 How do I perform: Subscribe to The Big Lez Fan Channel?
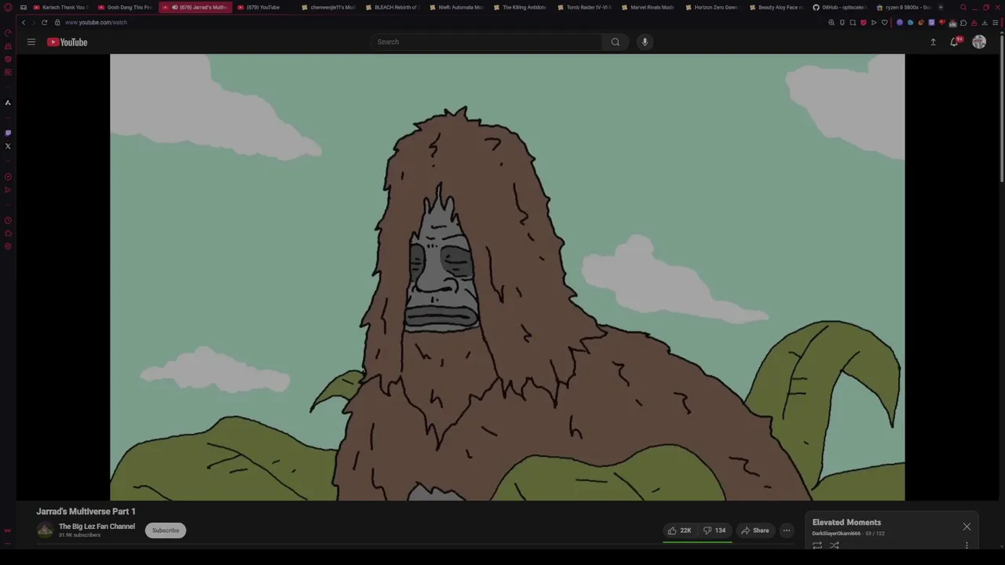click(x=166, y=530)
